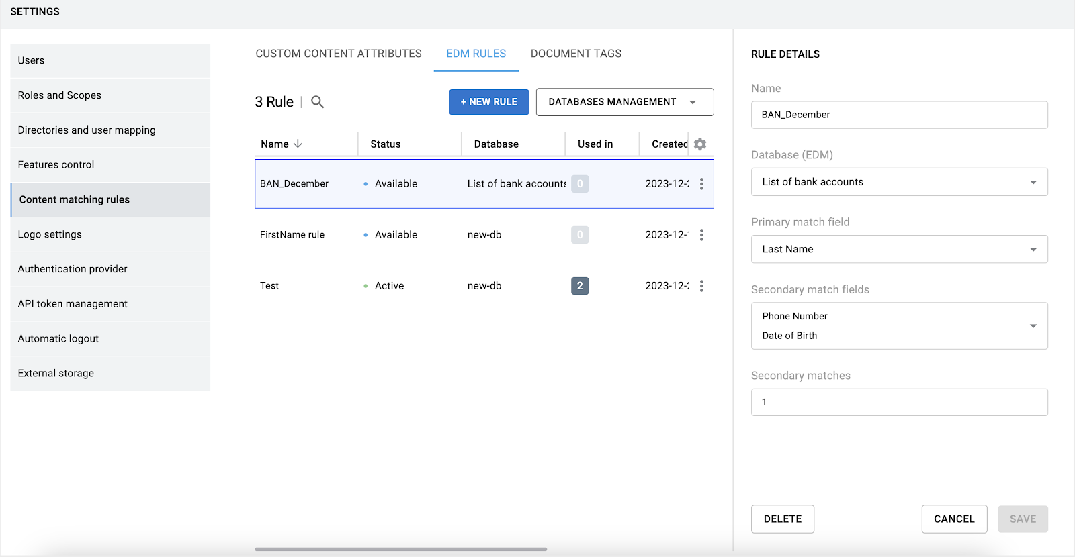Expand the Databases Management dropdown
This screenshot has width=1075, height=557.
[x=624, y=102]
